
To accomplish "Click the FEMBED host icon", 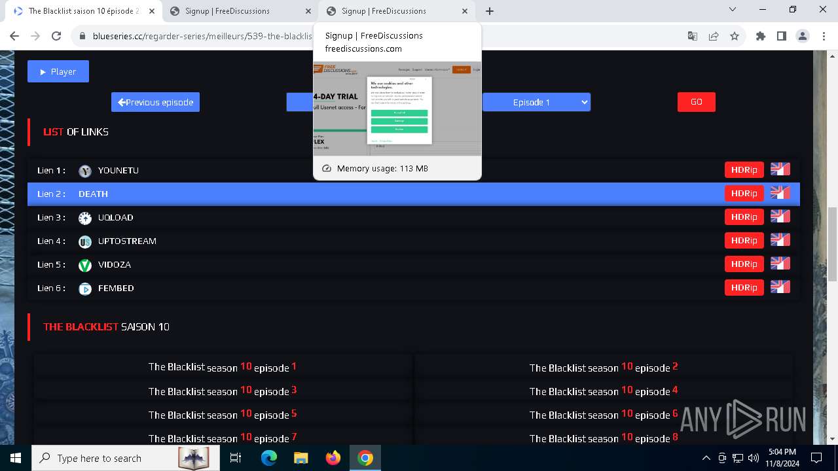I will pyautogui.click(x=85, y=288).
